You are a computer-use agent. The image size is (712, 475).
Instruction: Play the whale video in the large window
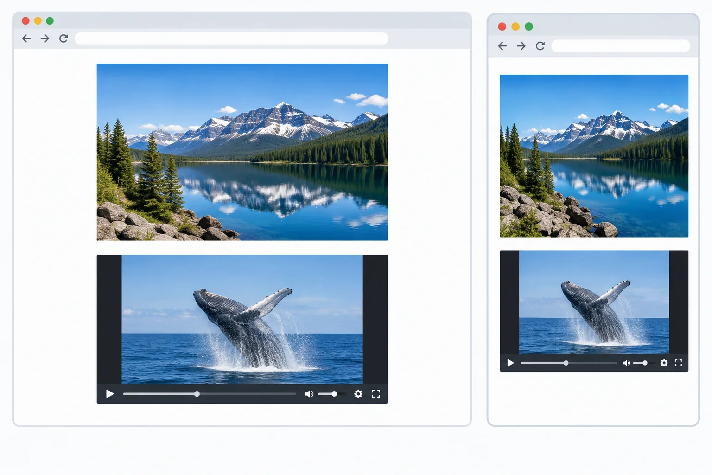point(110,394)
